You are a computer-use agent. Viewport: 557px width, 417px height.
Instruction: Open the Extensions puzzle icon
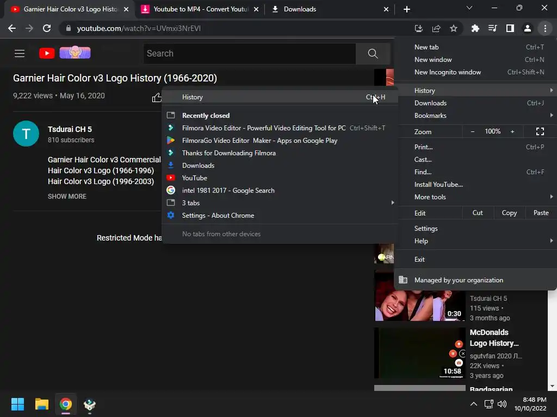[x=475, y=28]
